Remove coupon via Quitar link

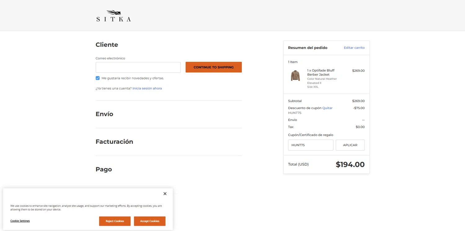pyautogui.click(x=327, y=108)
